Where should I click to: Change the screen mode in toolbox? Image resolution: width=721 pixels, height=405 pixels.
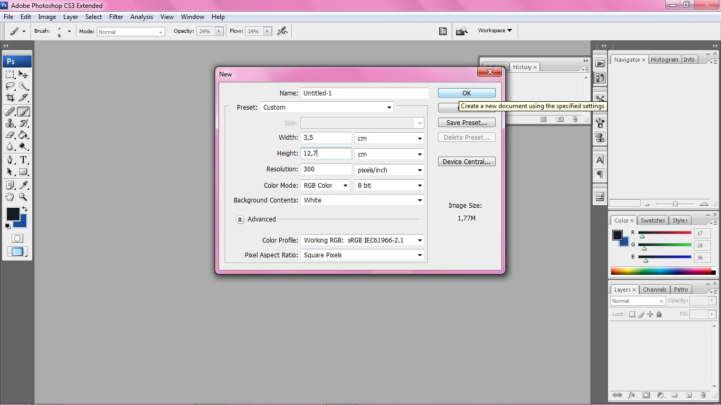tap(17, 252)
